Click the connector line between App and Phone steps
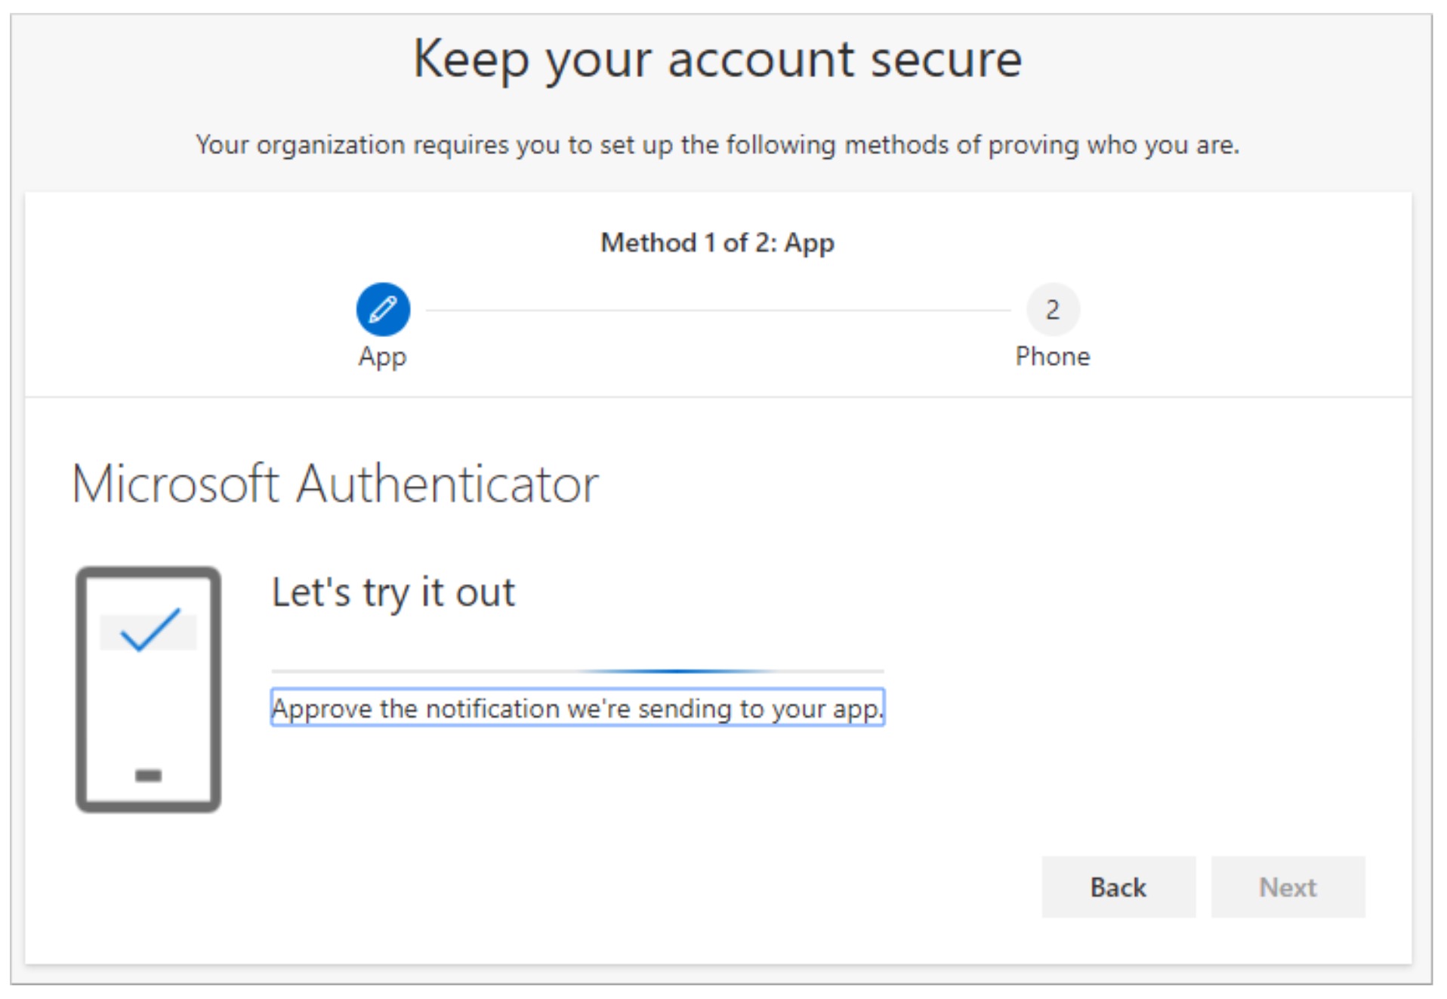This screenshot has width=1447, height=999. pos(717,308)
